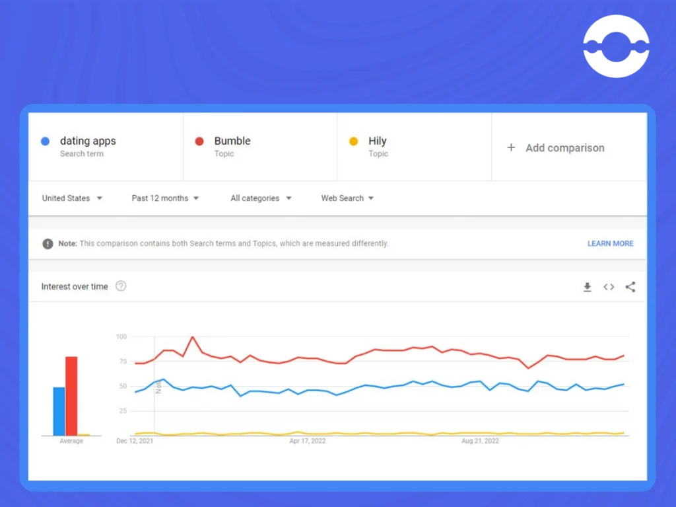The image size is (676, 507).
Task: Click the Add comparison button
Action: (x=569, y=147)
